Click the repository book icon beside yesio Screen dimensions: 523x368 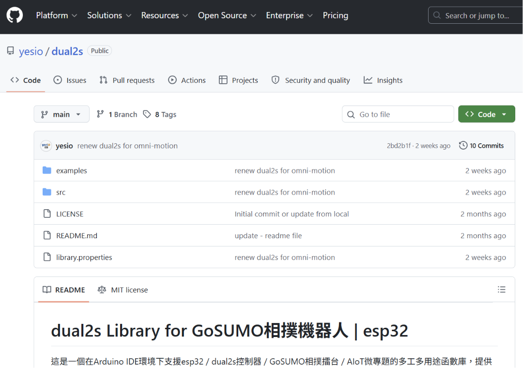11,51
